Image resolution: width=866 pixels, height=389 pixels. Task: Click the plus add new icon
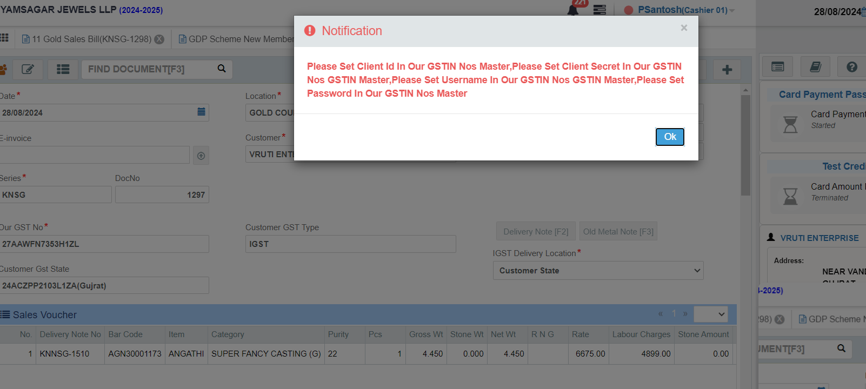tap(727, 69)
